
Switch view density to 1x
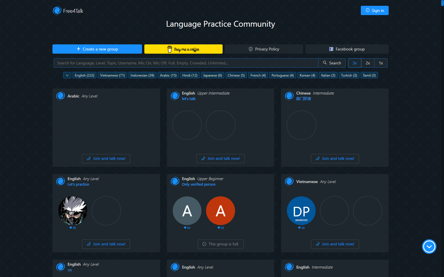click(x=381, y=63)
